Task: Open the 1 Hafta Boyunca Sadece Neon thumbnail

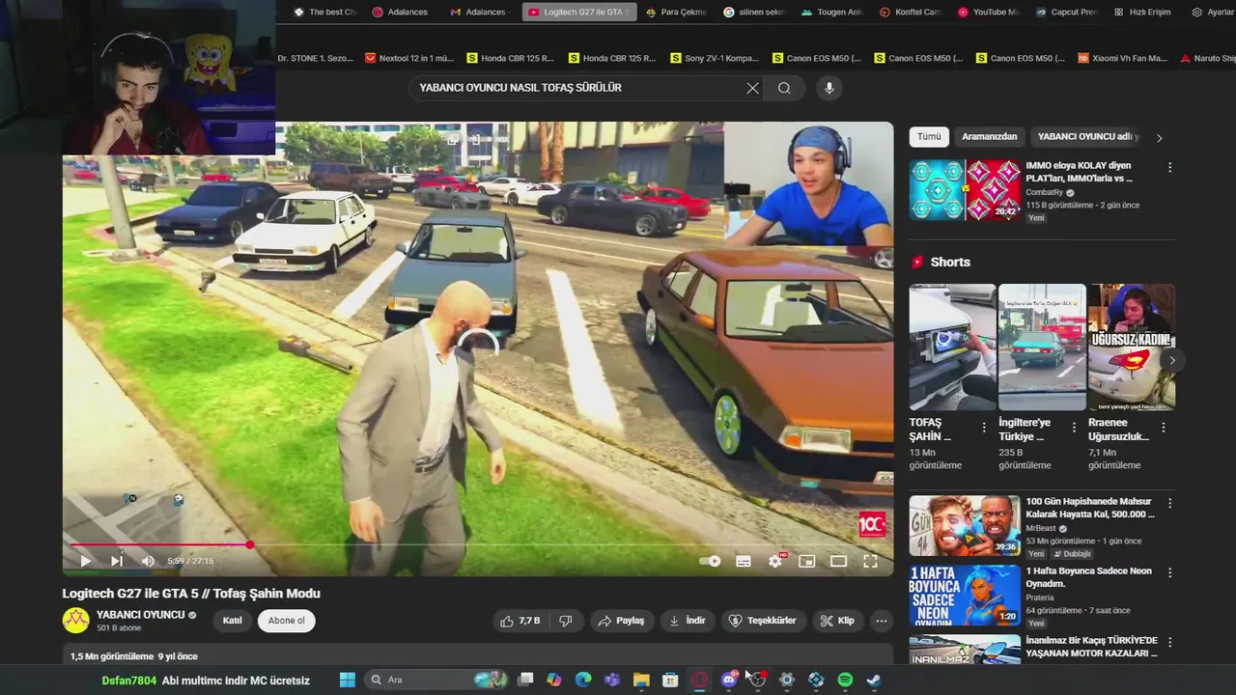Action: click(x=965, y=596)
